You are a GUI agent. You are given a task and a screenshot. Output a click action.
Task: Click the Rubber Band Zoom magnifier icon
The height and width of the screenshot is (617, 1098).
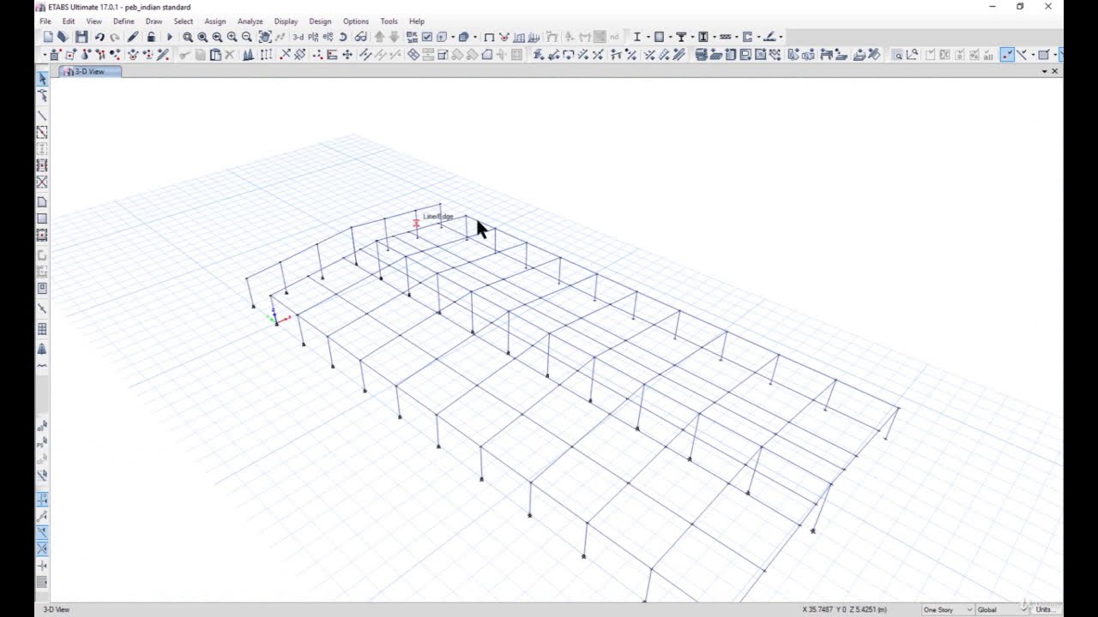[187, 37]
